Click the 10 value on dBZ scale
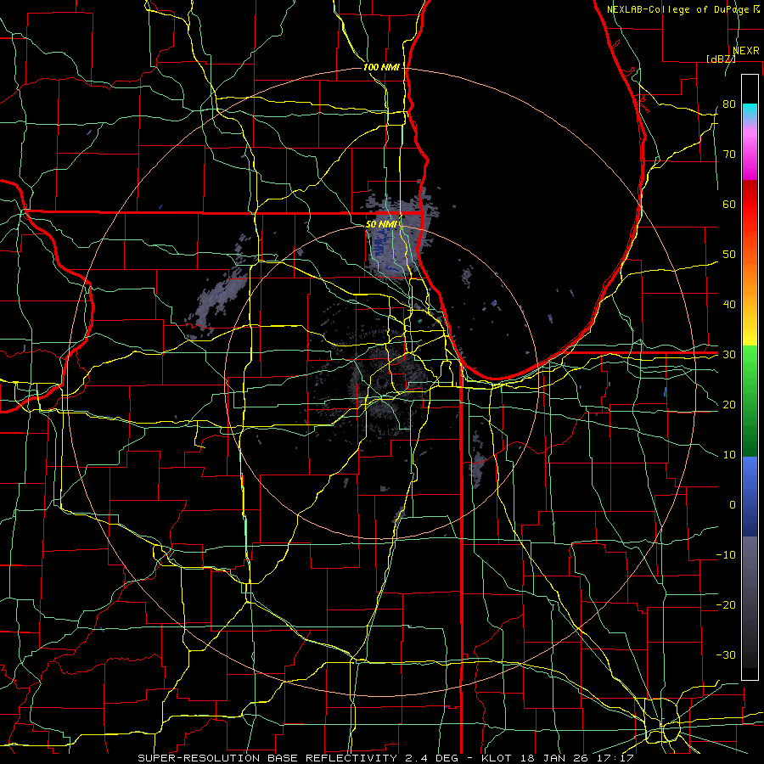 pyautogui.click(x=729, y=455)
